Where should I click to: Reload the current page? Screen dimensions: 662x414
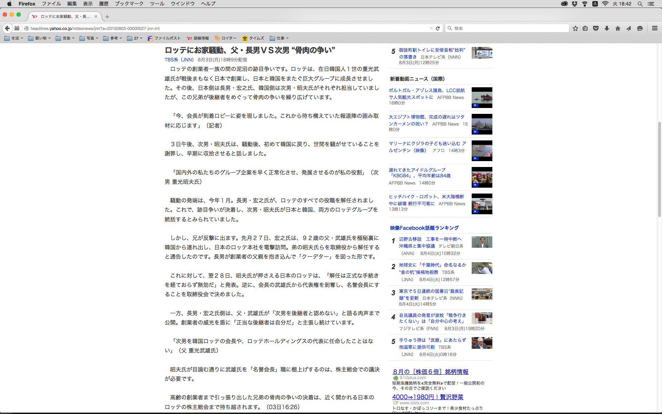coord(438,28)
